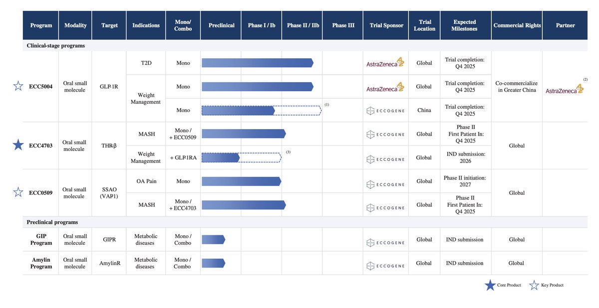Click the OA Pain progress bar
The height and width of the screenshot is (308, 599).
tap(242, 181)
